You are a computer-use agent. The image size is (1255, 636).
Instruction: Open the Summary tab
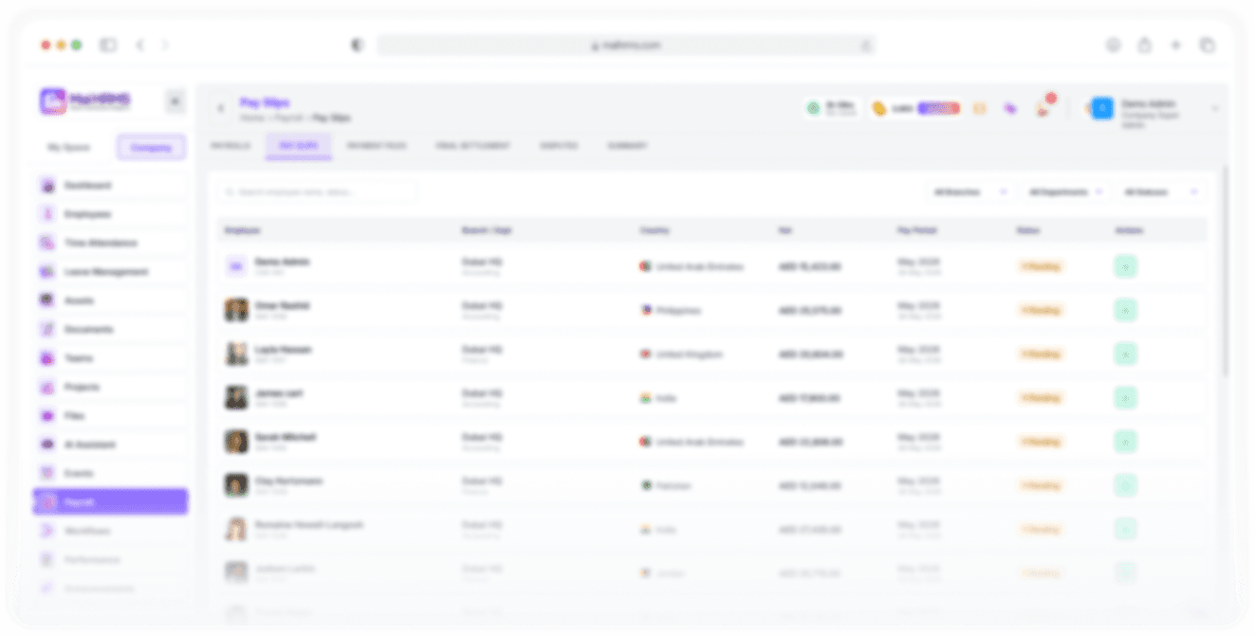627,146
